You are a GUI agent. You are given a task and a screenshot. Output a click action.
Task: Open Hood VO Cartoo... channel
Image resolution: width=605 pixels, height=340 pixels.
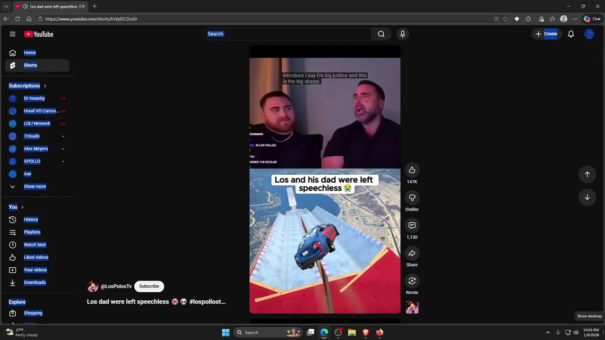coord(37,111)
